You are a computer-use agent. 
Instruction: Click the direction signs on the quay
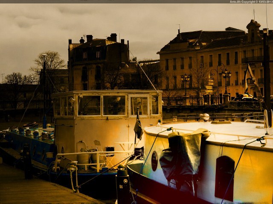[x=210, y=83]
